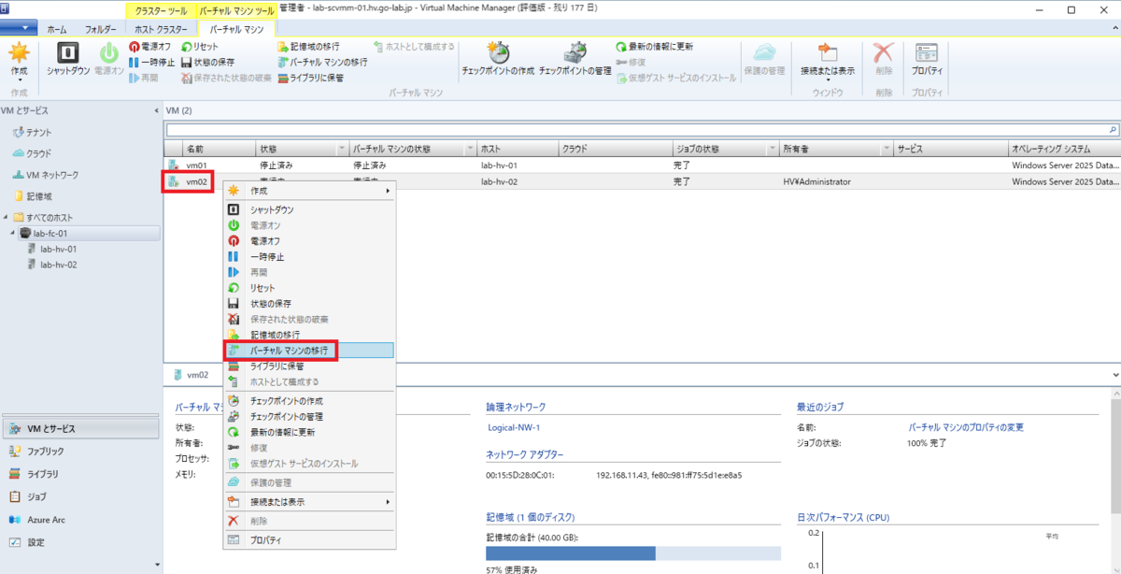Select lab-hv-02 host in the tree
Image resolution: width=1121 pixels, height=574 pixels.
pyautogui.click(x=58, y=265)
